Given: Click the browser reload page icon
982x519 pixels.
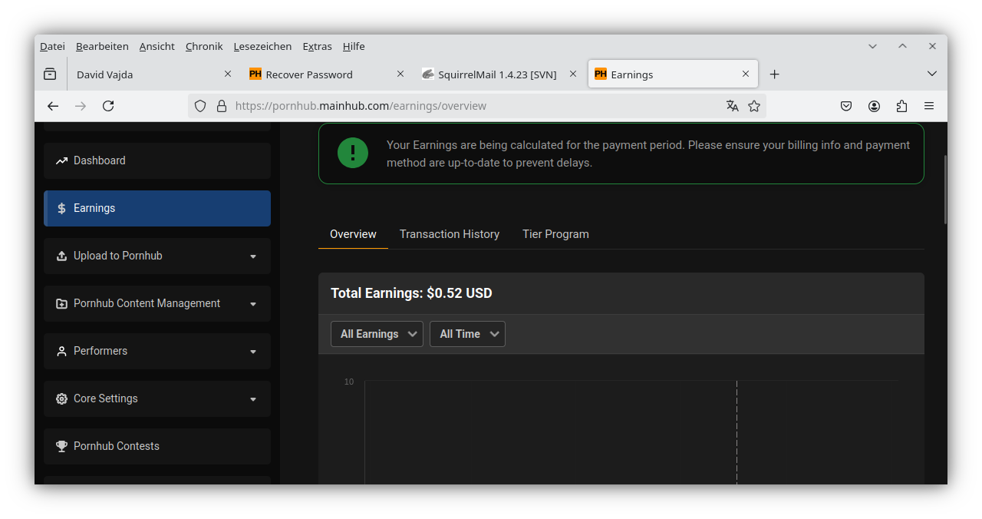Looking at the screenshot, I should click(108, 106).
